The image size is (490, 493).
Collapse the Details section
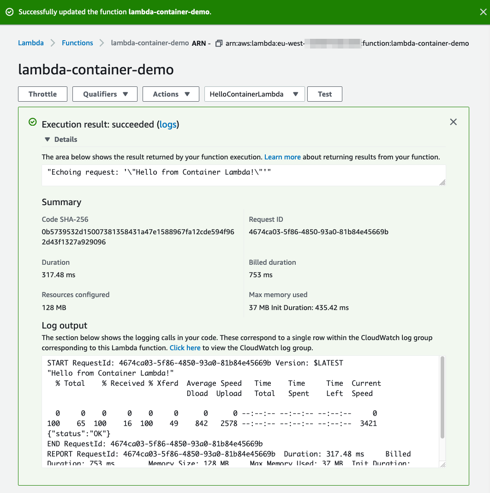[48, 140]
